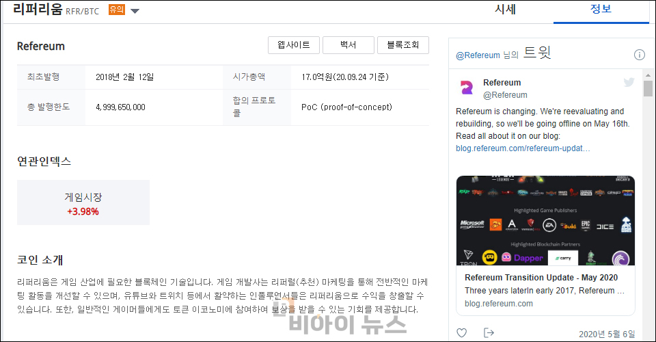Click the blog.refereum.com domain text

click(499, 304)
